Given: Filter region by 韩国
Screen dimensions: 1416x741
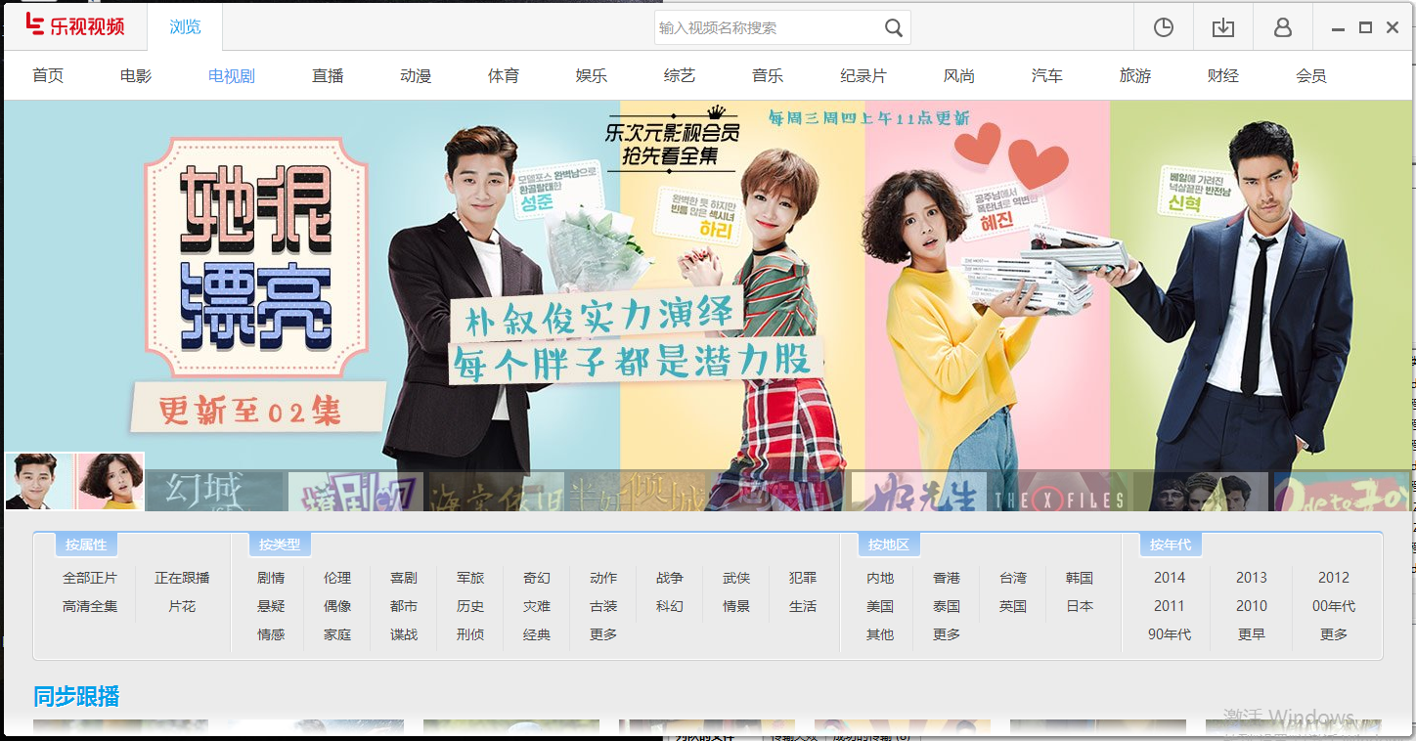Looking at the screenshot, I should pyautogui.click(x=1080, y=578).
